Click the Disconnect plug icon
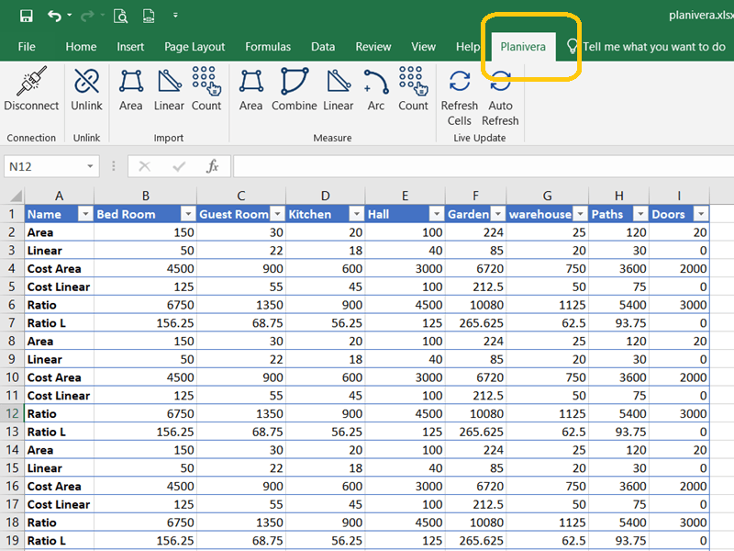Viewport: 734px width, 551px height. click(x=31, y=81)
